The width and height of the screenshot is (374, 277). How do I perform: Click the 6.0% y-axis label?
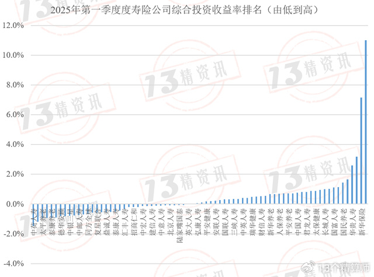[x=15, y=115]
